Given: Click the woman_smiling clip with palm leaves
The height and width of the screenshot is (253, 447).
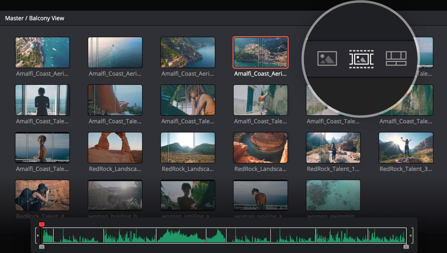Looking at the screenshot, I should click(x=188, y=195).
